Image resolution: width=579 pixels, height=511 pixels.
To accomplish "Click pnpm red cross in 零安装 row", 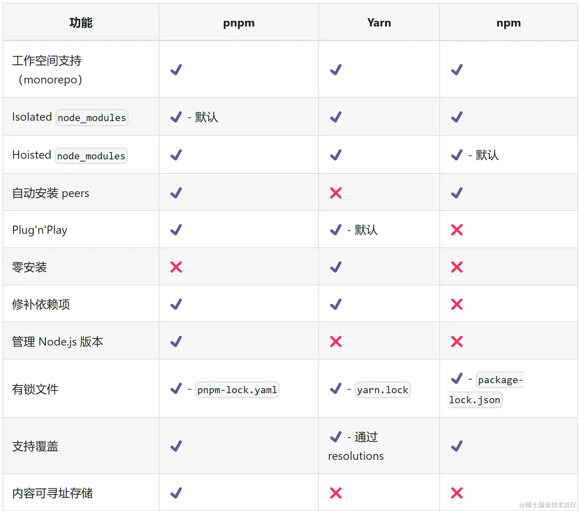I will (x=176, y=267).
